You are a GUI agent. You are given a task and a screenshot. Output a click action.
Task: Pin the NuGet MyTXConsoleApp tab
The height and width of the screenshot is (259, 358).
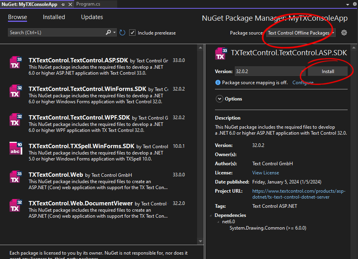tap(63, 4)
